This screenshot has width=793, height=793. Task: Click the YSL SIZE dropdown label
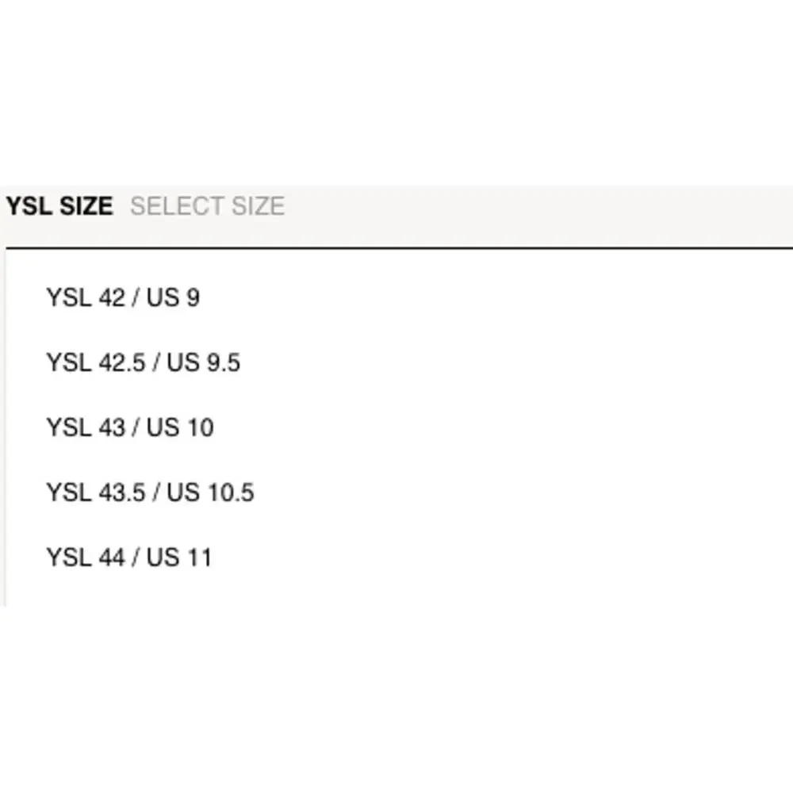coord(59,207)
